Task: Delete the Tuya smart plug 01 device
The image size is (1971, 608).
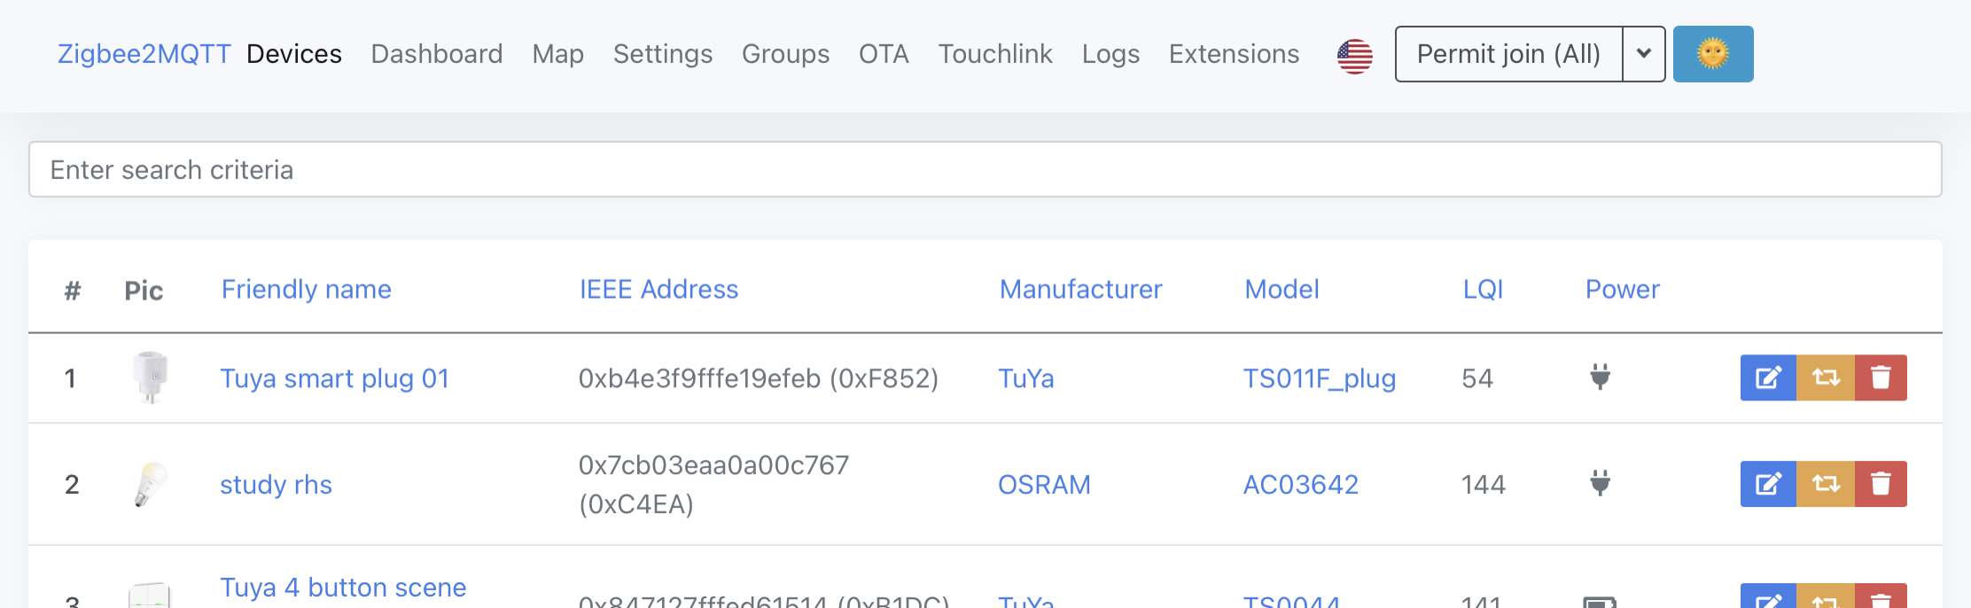Action: (x=1881, y=378)
